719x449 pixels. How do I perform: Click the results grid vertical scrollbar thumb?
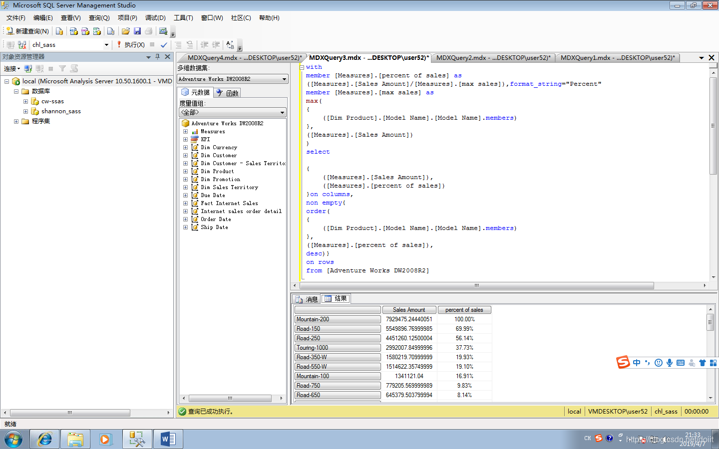click(x=711, y=323)
